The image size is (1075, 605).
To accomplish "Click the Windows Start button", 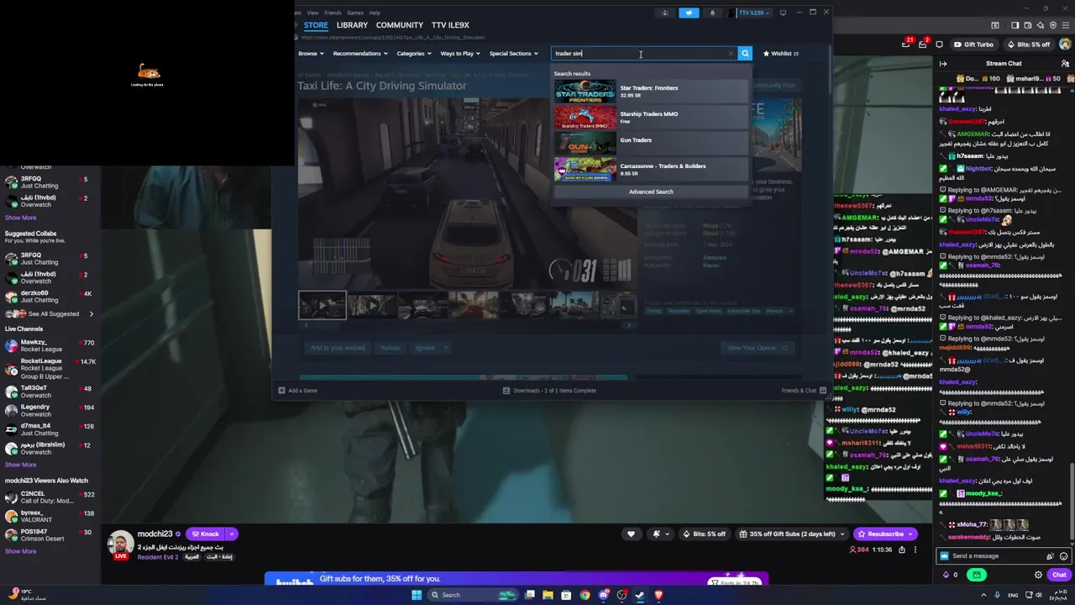I will point(416,595).
